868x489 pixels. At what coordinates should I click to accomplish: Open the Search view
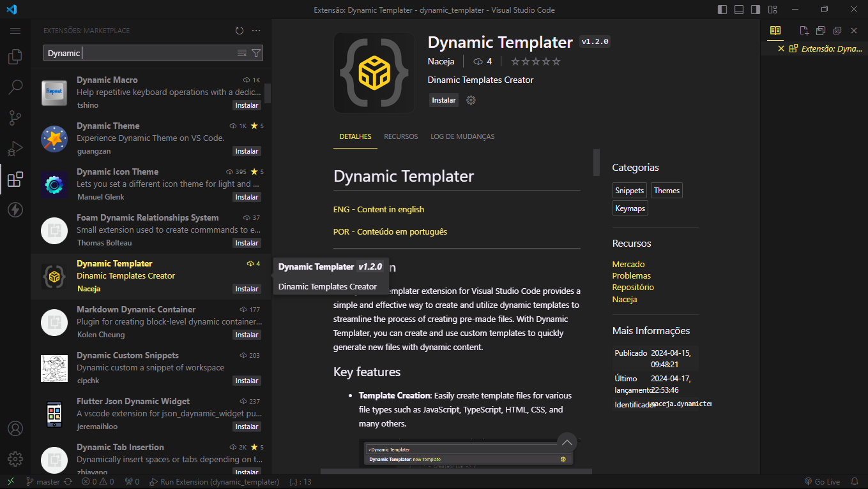[15, 87]
